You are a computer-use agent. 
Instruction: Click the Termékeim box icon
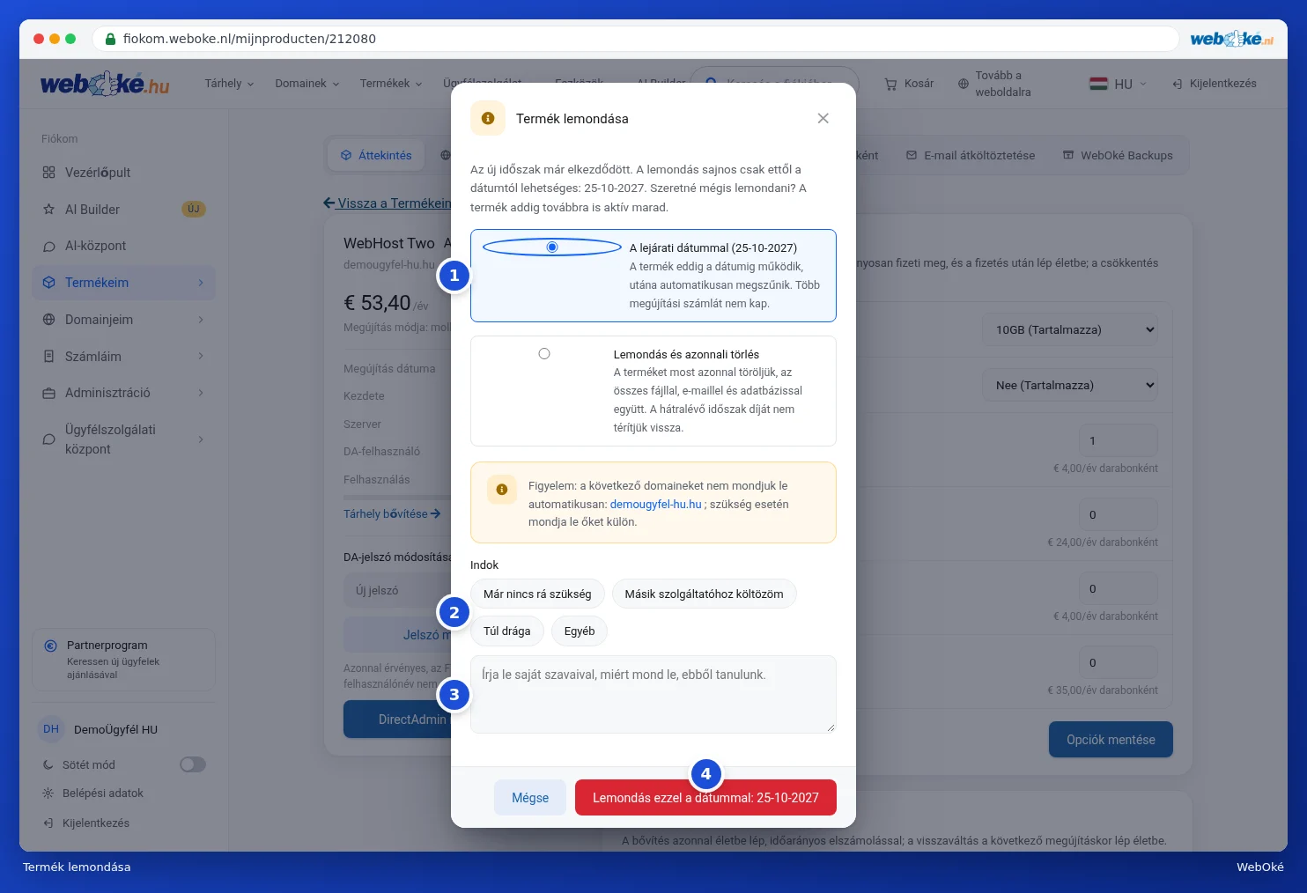pyautogui.click(x=49, y=283)
